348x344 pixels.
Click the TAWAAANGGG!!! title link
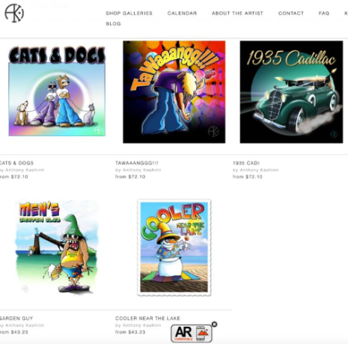point(137,163)
